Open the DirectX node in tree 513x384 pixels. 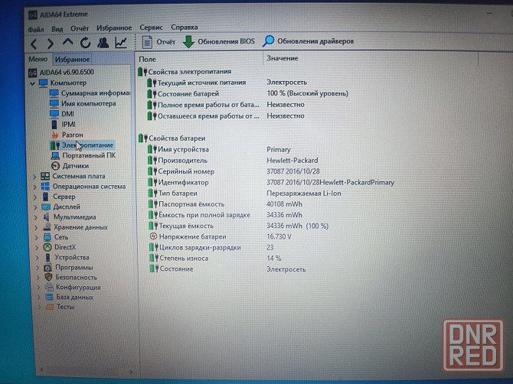point(64,247)
